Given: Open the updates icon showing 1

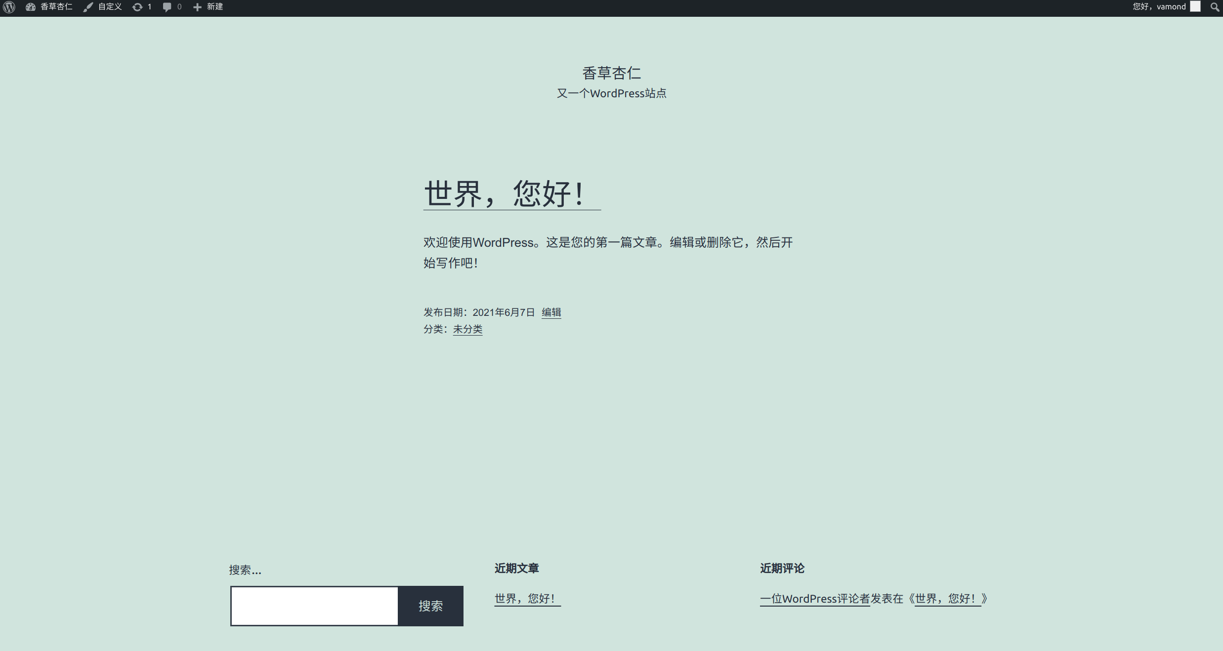Looking at the screenshot, I should pyautogui.click(x=142, y=7).
